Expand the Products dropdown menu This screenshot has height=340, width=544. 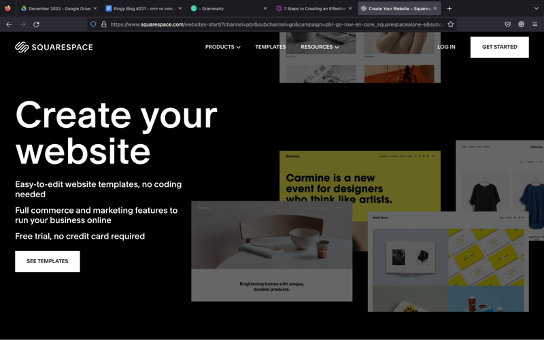point(222,47)
